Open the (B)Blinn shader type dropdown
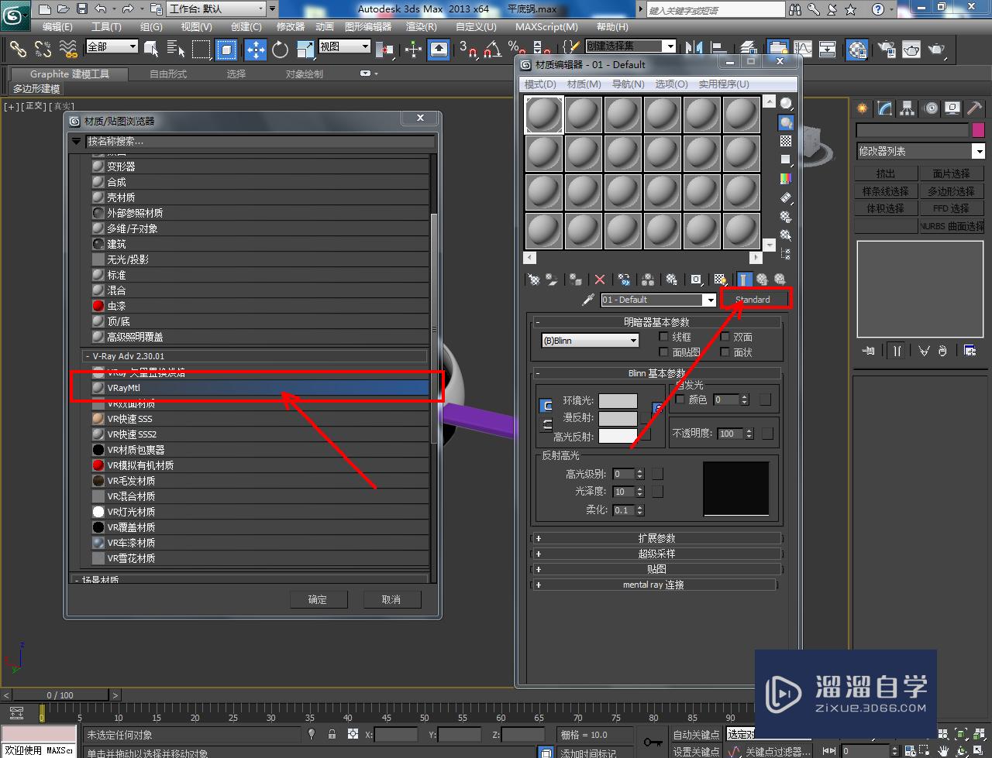 pyautogui.click(x=590, y=341)
